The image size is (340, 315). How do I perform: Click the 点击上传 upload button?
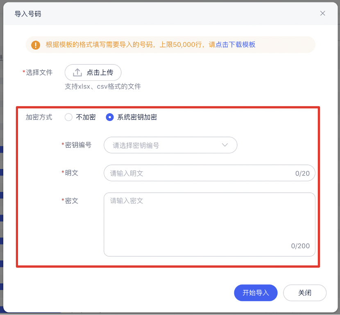point(93,73)
